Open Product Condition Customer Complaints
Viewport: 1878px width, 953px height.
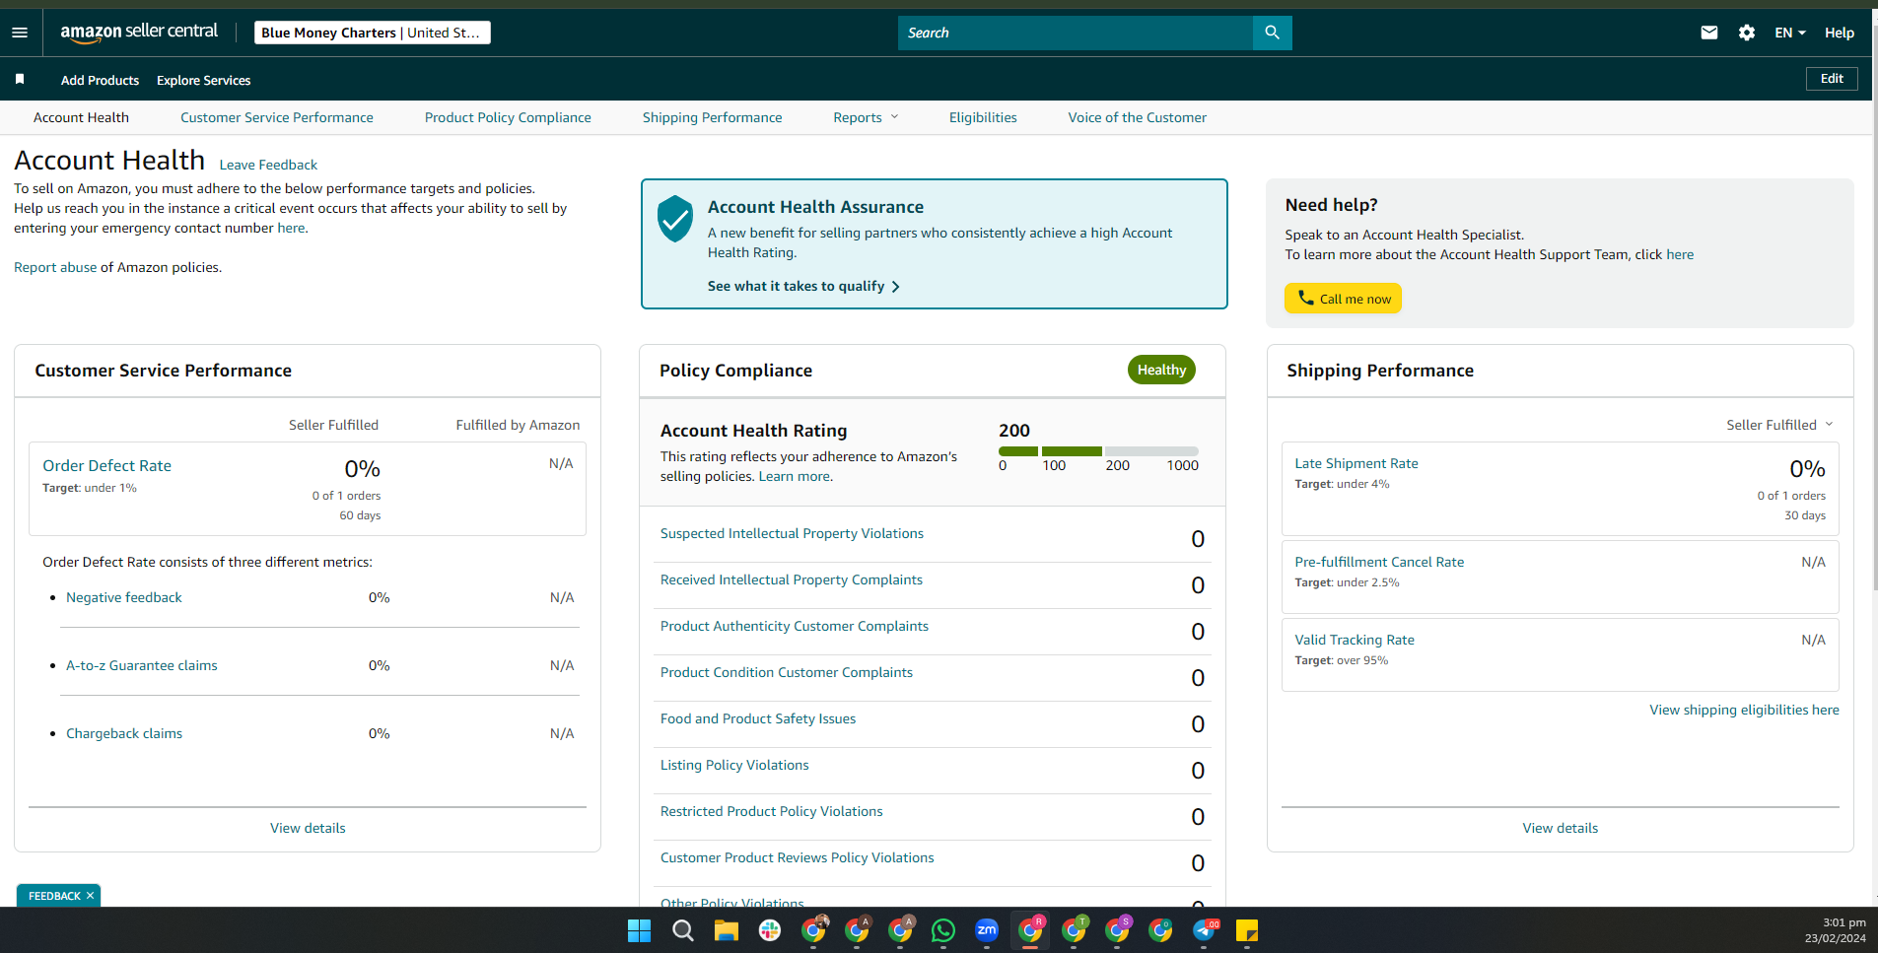pyautogui.click(x=787, y=672)
